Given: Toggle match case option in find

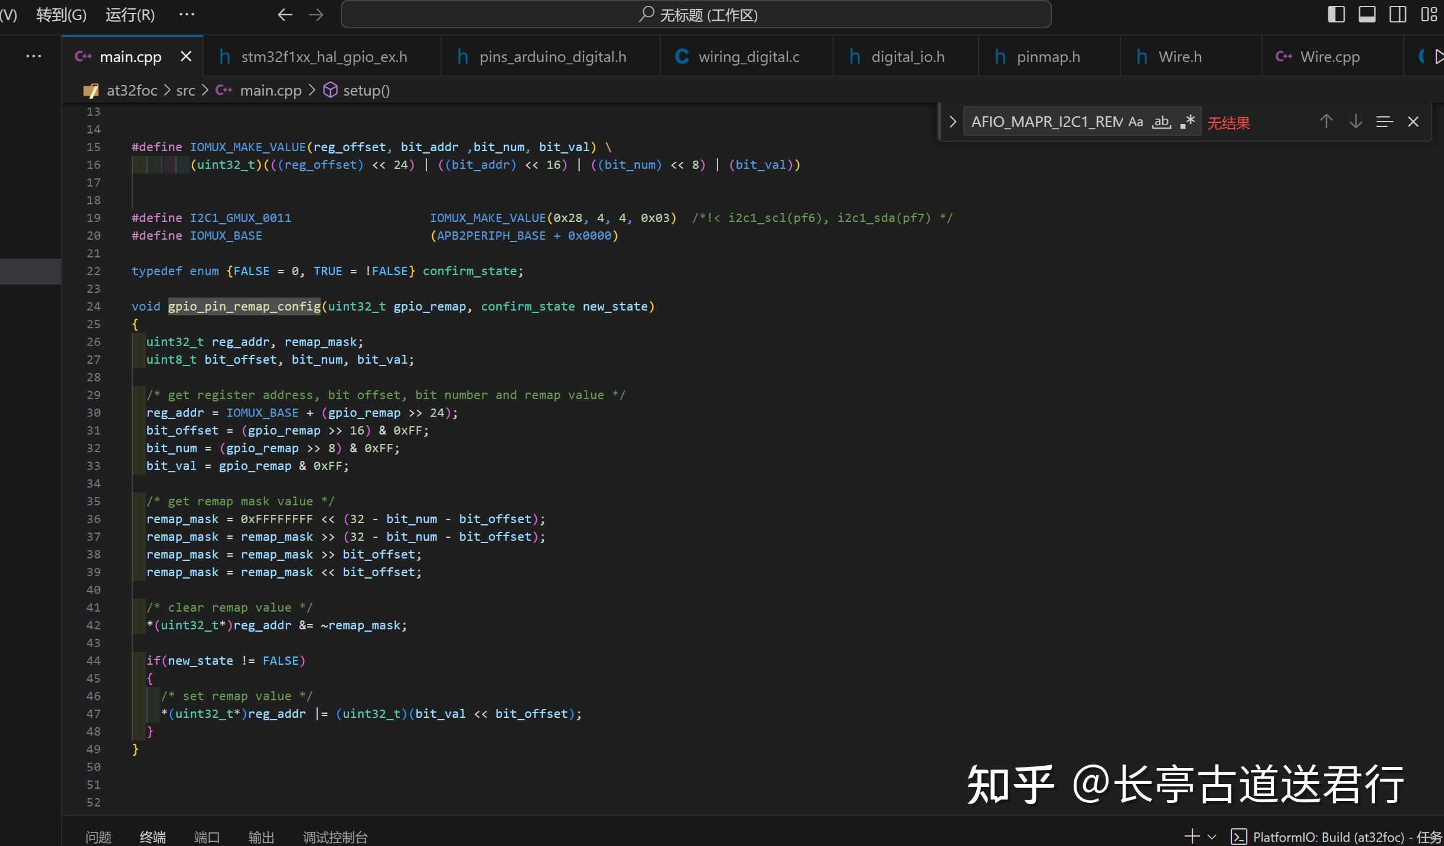Looking at the screenshot, I should click(x=1136, y=122).
